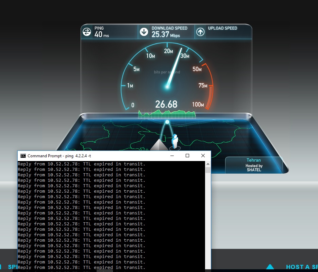The height and width of the screenshot is (272, 318).
Task: Select the Tehran hosted by SHATEL panel
Action: (254, 165)
